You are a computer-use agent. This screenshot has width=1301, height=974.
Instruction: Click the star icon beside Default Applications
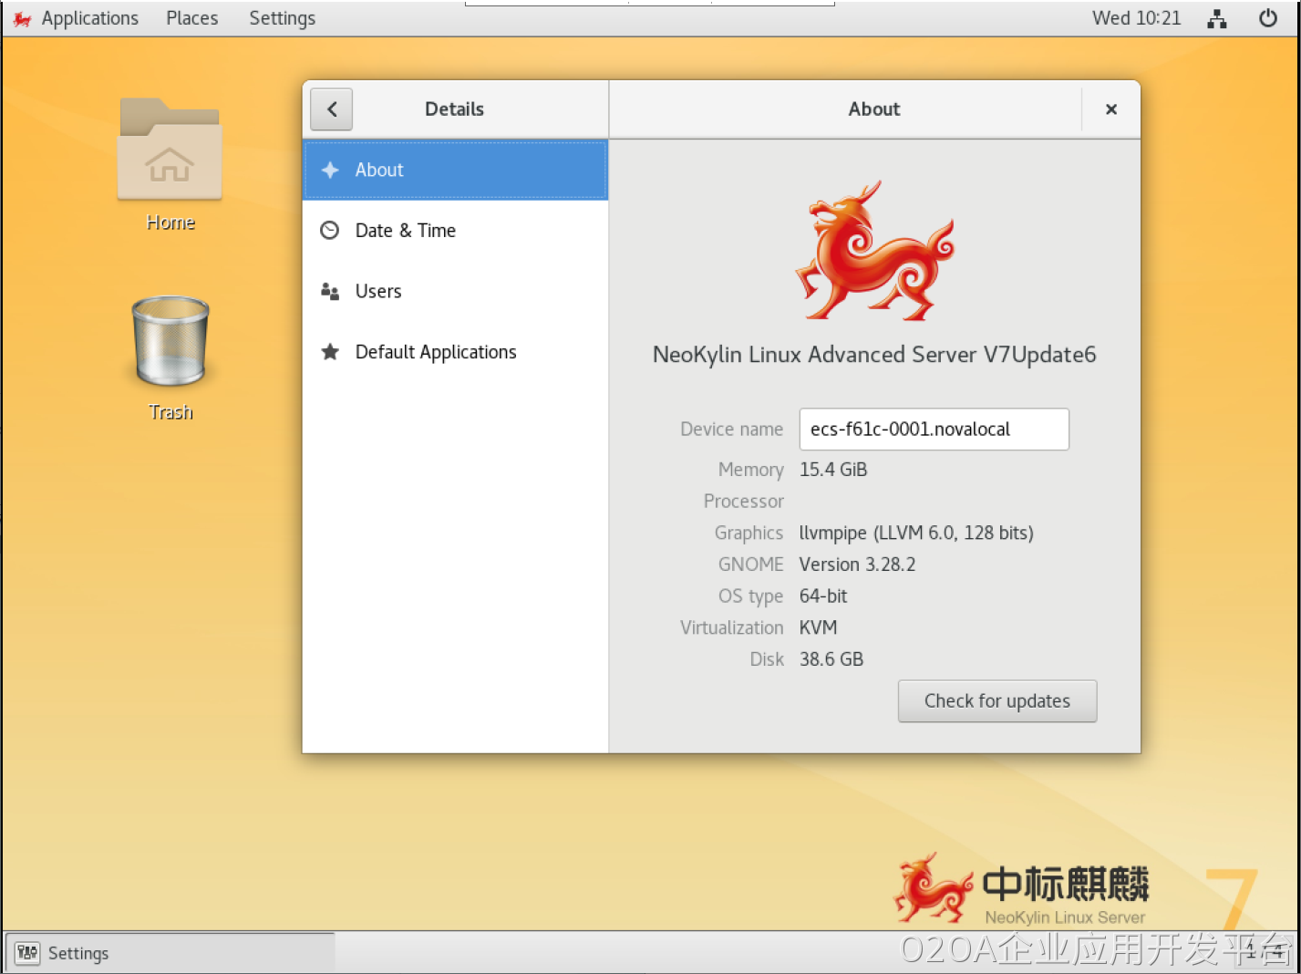tap(330, 352)
